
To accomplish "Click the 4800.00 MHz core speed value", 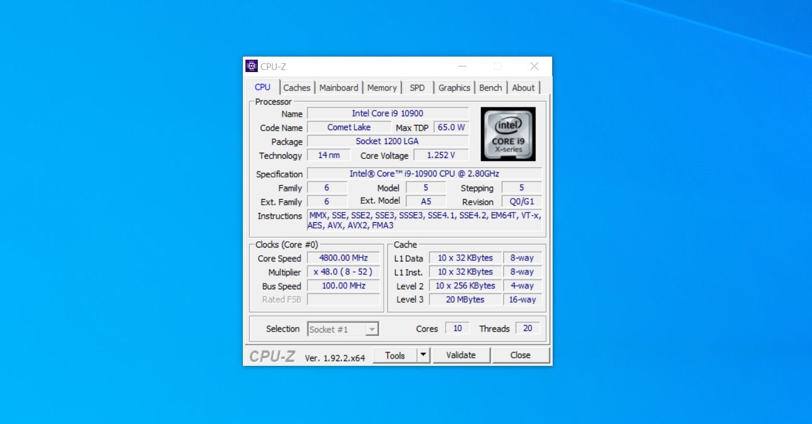I will pos(344,258).
